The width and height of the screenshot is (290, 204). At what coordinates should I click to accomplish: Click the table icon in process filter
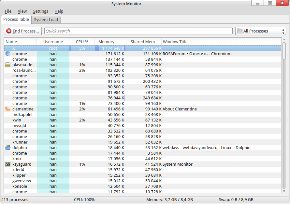(240, 31)
